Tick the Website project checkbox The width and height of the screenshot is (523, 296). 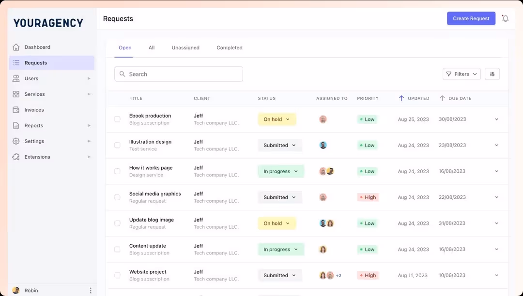(x=117, y=275)
